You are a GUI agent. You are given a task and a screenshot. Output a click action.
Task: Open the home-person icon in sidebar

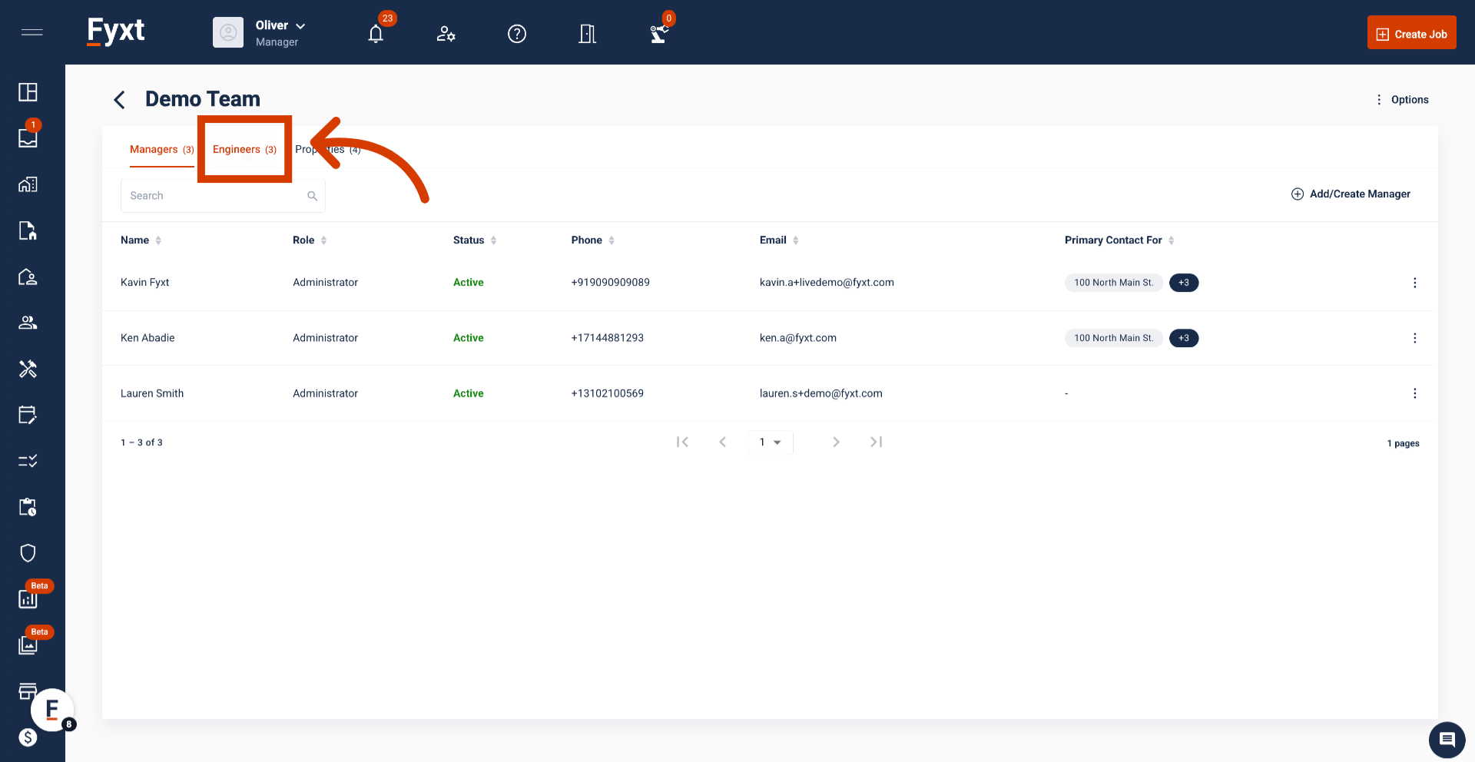coord(28,277)
